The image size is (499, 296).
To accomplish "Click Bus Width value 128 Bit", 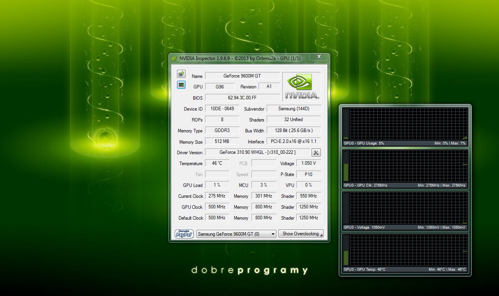I will click(x=294, y=130).
